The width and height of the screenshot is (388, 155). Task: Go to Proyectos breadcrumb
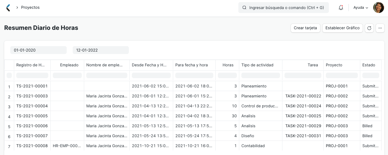30,7
